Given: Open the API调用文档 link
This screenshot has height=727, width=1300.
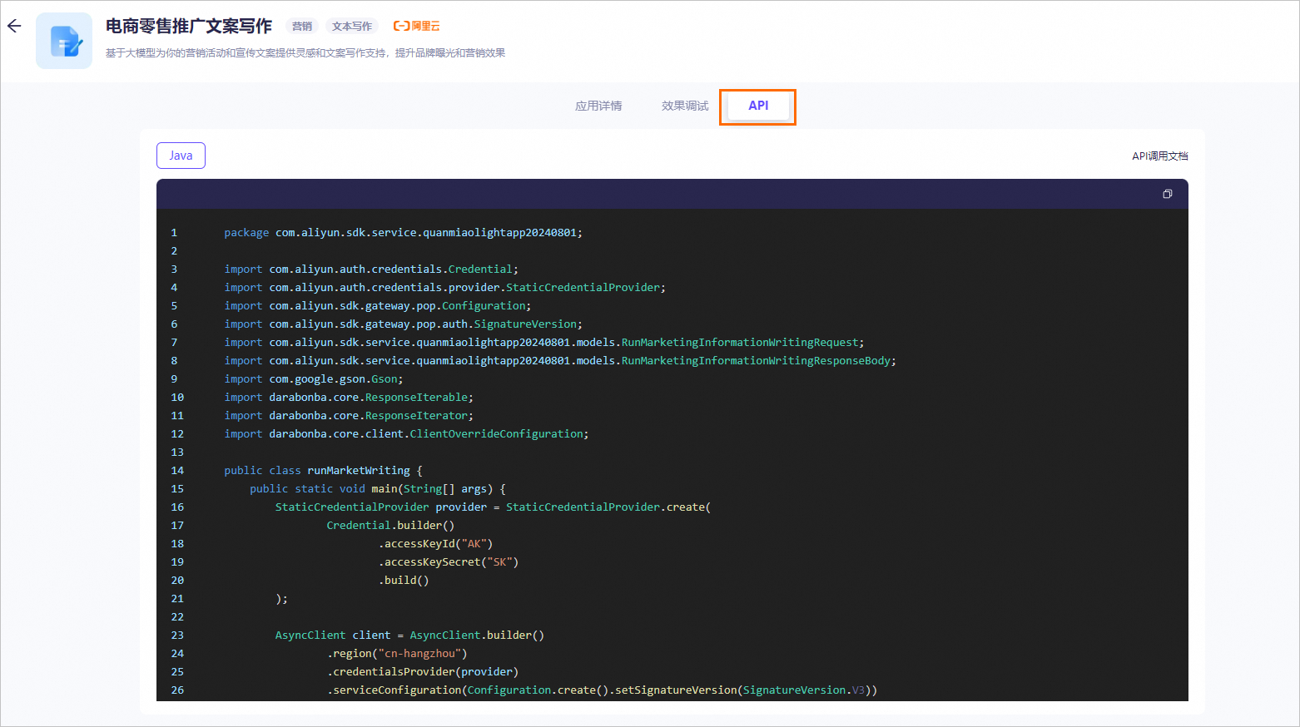Looking at the screenshot, I should tap(1159, 156).
